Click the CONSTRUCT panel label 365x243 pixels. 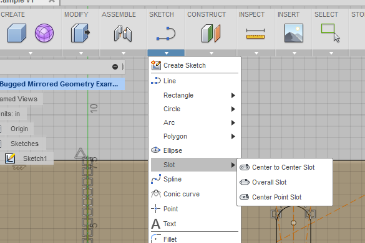pos(207,14)
